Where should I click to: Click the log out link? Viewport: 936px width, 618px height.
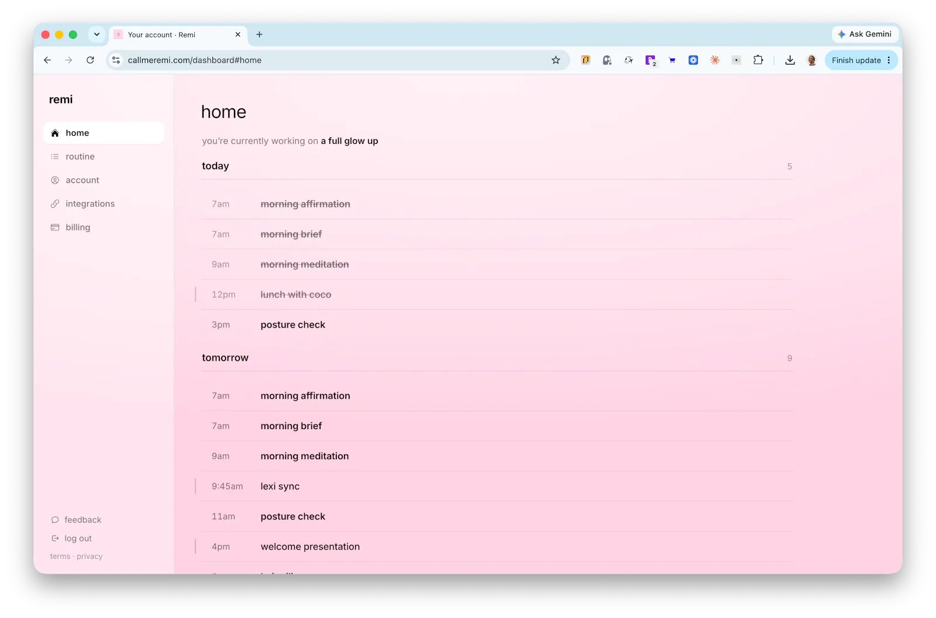click(x=71, y=538)
